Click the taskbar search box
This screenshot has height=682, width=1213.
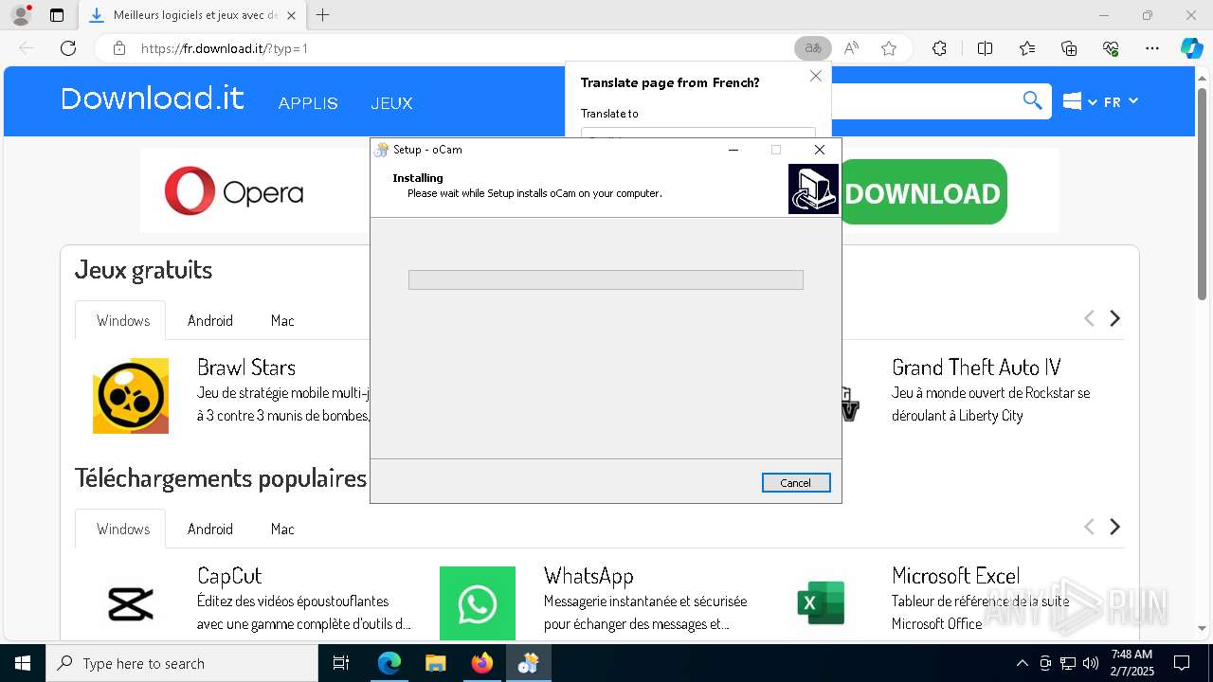coord(182,663)
